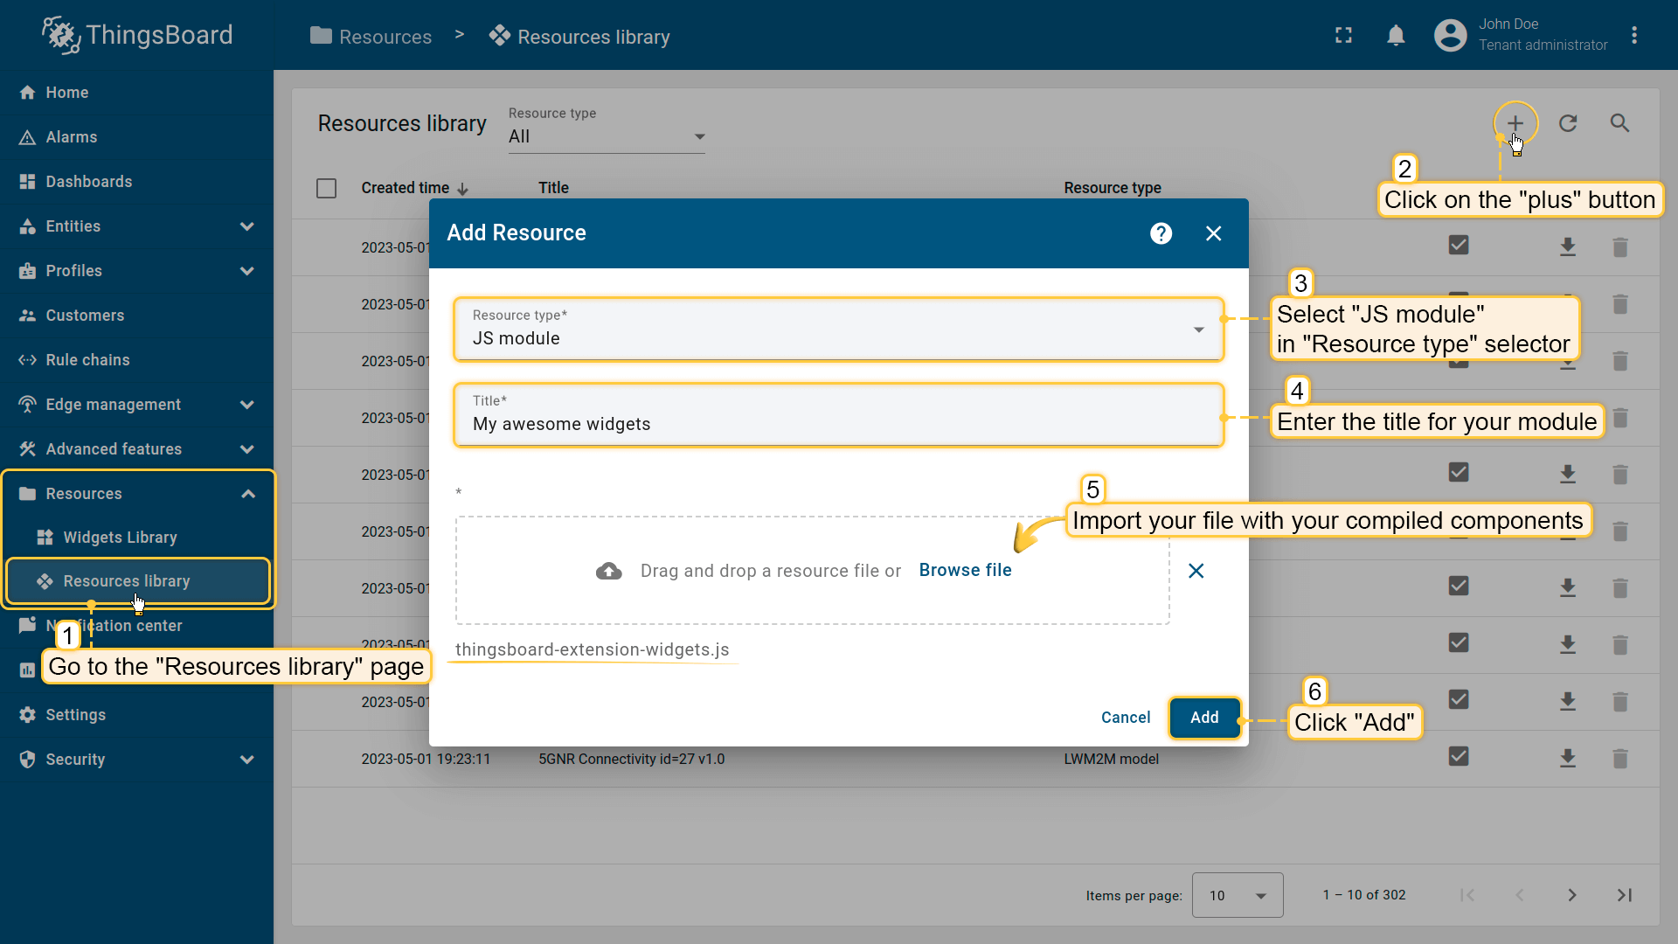Download the first resource in table

[1568, 247]
